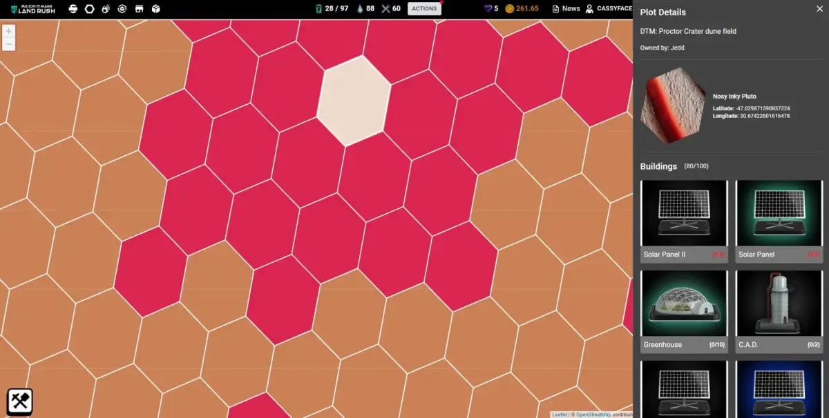829x418 pixels.
Task: Click the cube inventory icon
Action: point(155,8)
